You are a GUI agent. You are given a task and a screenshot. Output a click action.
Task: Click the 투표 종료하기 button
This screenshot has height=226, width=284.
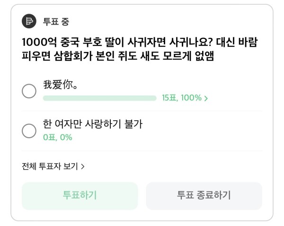[204, 196]
